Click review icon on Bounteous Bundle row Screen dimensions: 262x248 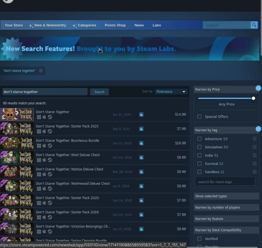click(x=141, y=143)
